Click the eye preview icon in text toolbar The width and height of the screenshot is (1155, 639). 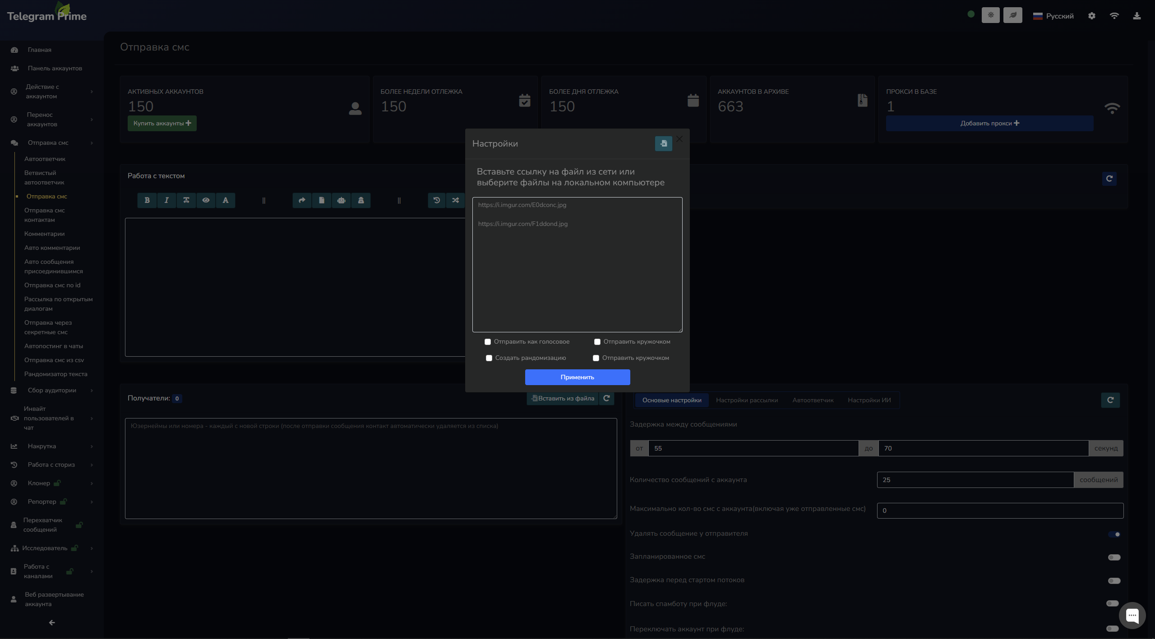pyautogui.click(x=206, y=200)
